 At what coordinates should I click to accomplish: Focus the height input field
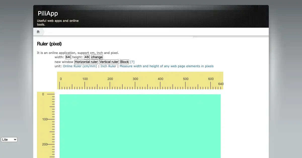[87, 57]
